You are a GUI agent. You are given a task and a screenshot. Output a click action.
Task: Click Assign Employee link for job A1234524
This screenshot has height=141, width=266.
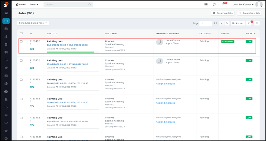pyautogui.click(x=165, y=84)
